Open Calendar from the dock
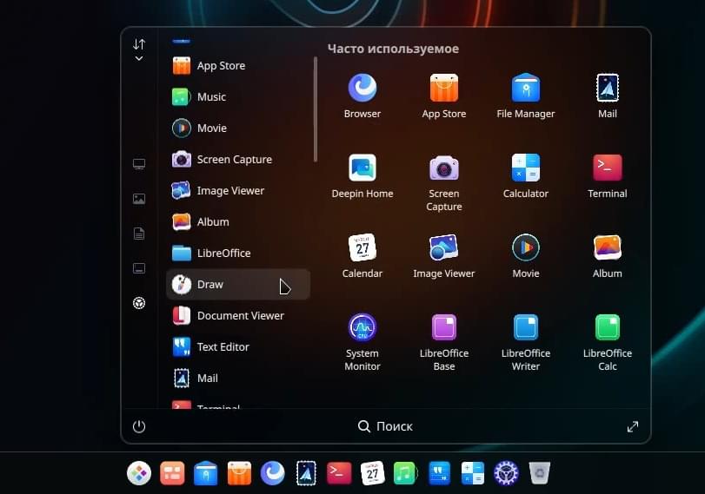 373,473
